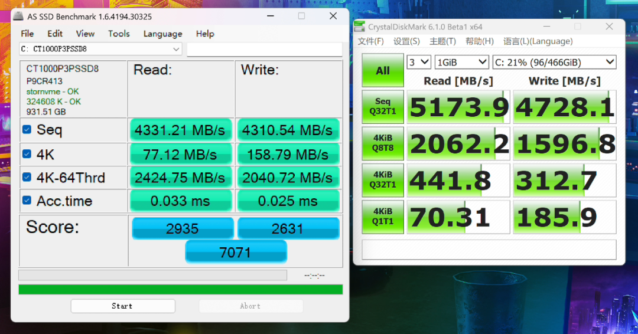The image size is (638, 334).
Task: Open the File menu in AS SSD Benchmark
Action: 27,34
